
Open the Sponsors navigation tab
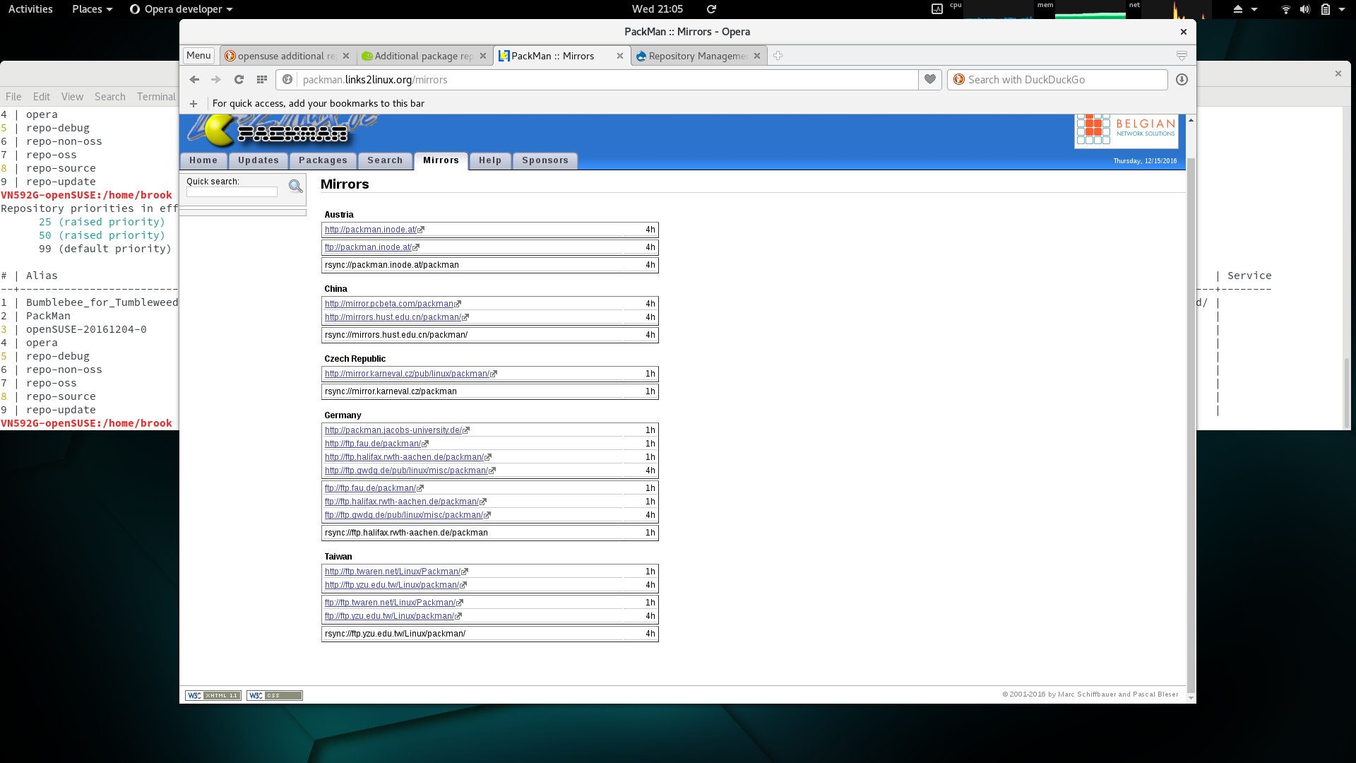[x=545, y=161]
